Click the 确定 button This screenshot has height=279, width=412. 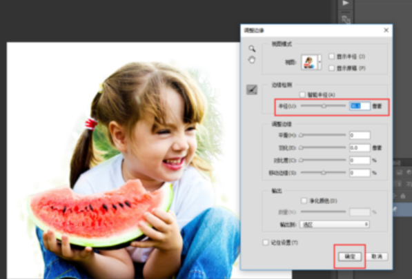click(350, 256)
